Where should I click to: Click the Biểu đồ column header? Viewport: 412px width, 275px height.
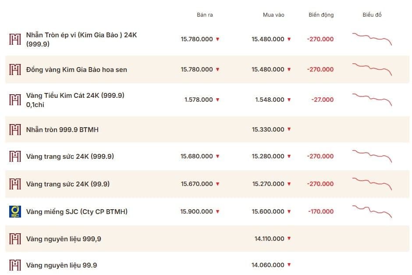coord(372,15)
